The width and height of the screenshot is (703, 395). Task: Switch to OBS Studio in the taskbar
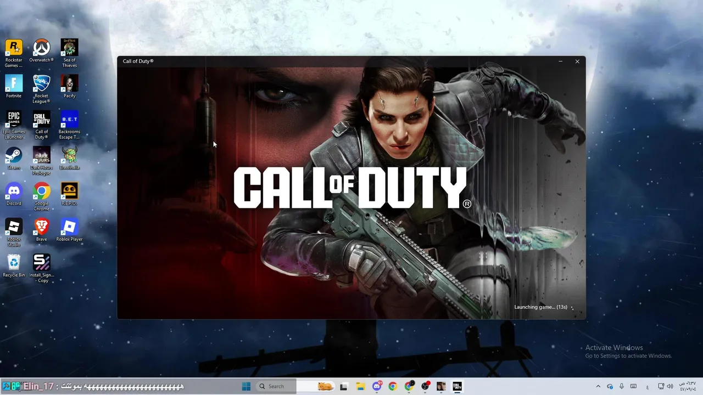(425, 386)
